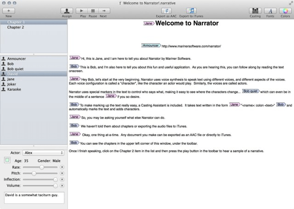Image resolution: width=294 pixels, height=209 pixels.
Task: Reset Pitch with its X button
Action: pos(62,173)
